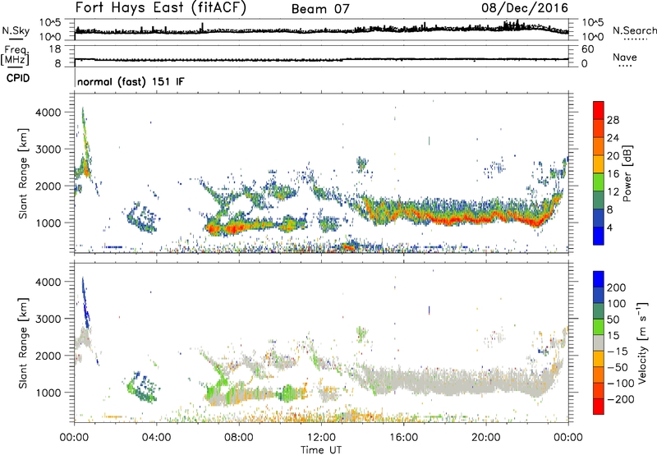This screenshot has width=657, height=455.
Task: Select the "4000" tick of the power panel
Action: point(48,113)
